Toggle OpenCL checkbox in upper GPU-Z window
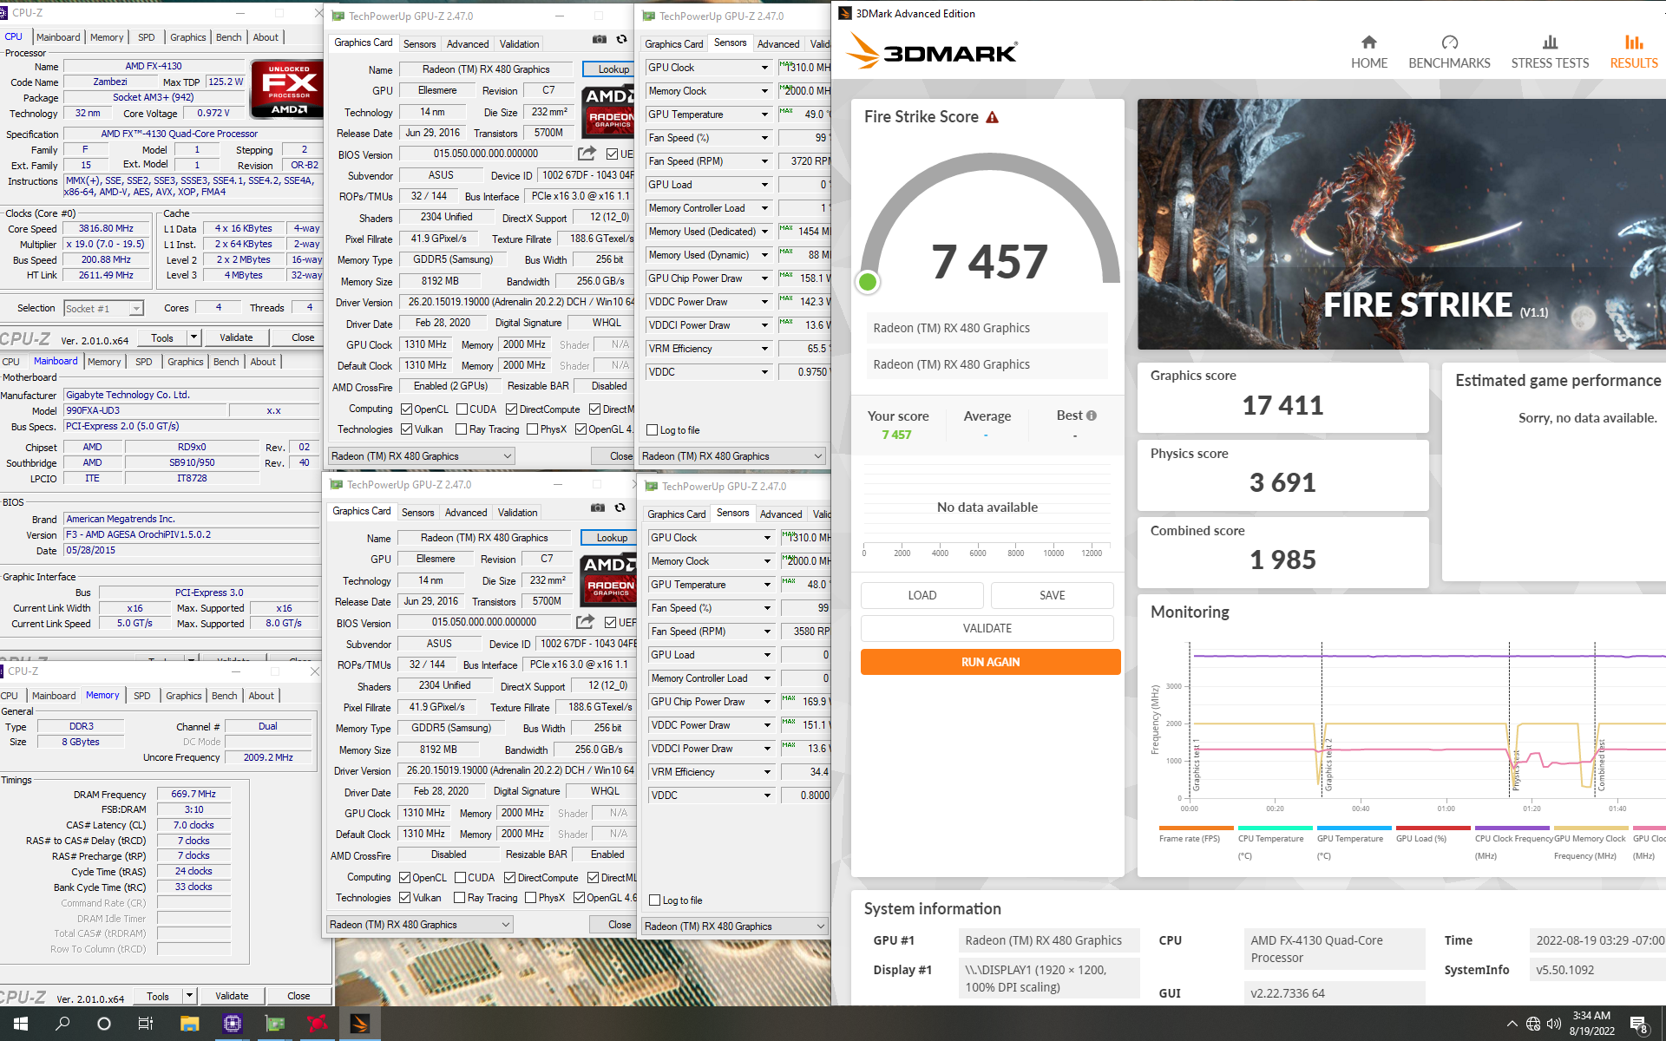This screenshot has width=1666, height=1041. 407,409
